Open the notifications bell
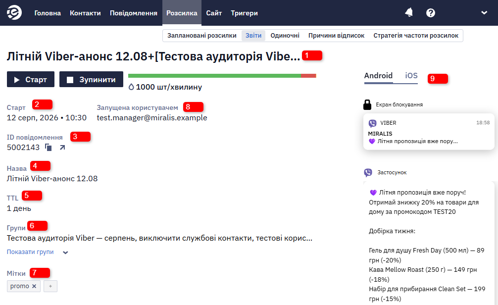Screen dimensions: 498x305 click(x=409, y=13)
